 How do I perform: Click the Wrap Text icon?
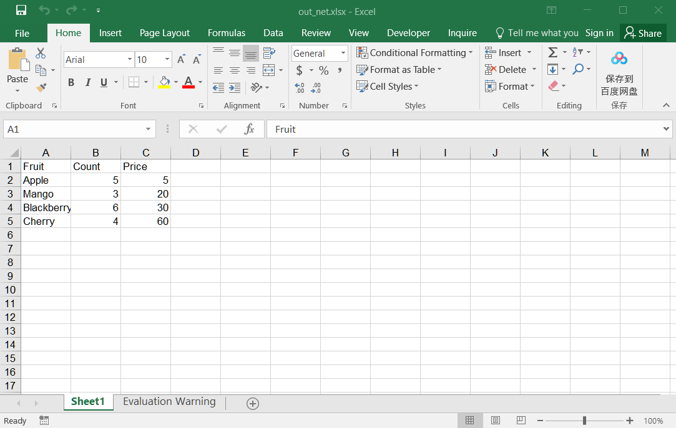pos(269,53)
